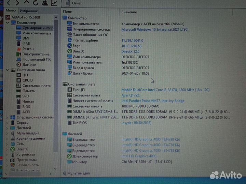Viewport: 246px width, 184px height.
Task: Expand the Сервер tree node
Action: pyautogui.click(x=7, y=123)
